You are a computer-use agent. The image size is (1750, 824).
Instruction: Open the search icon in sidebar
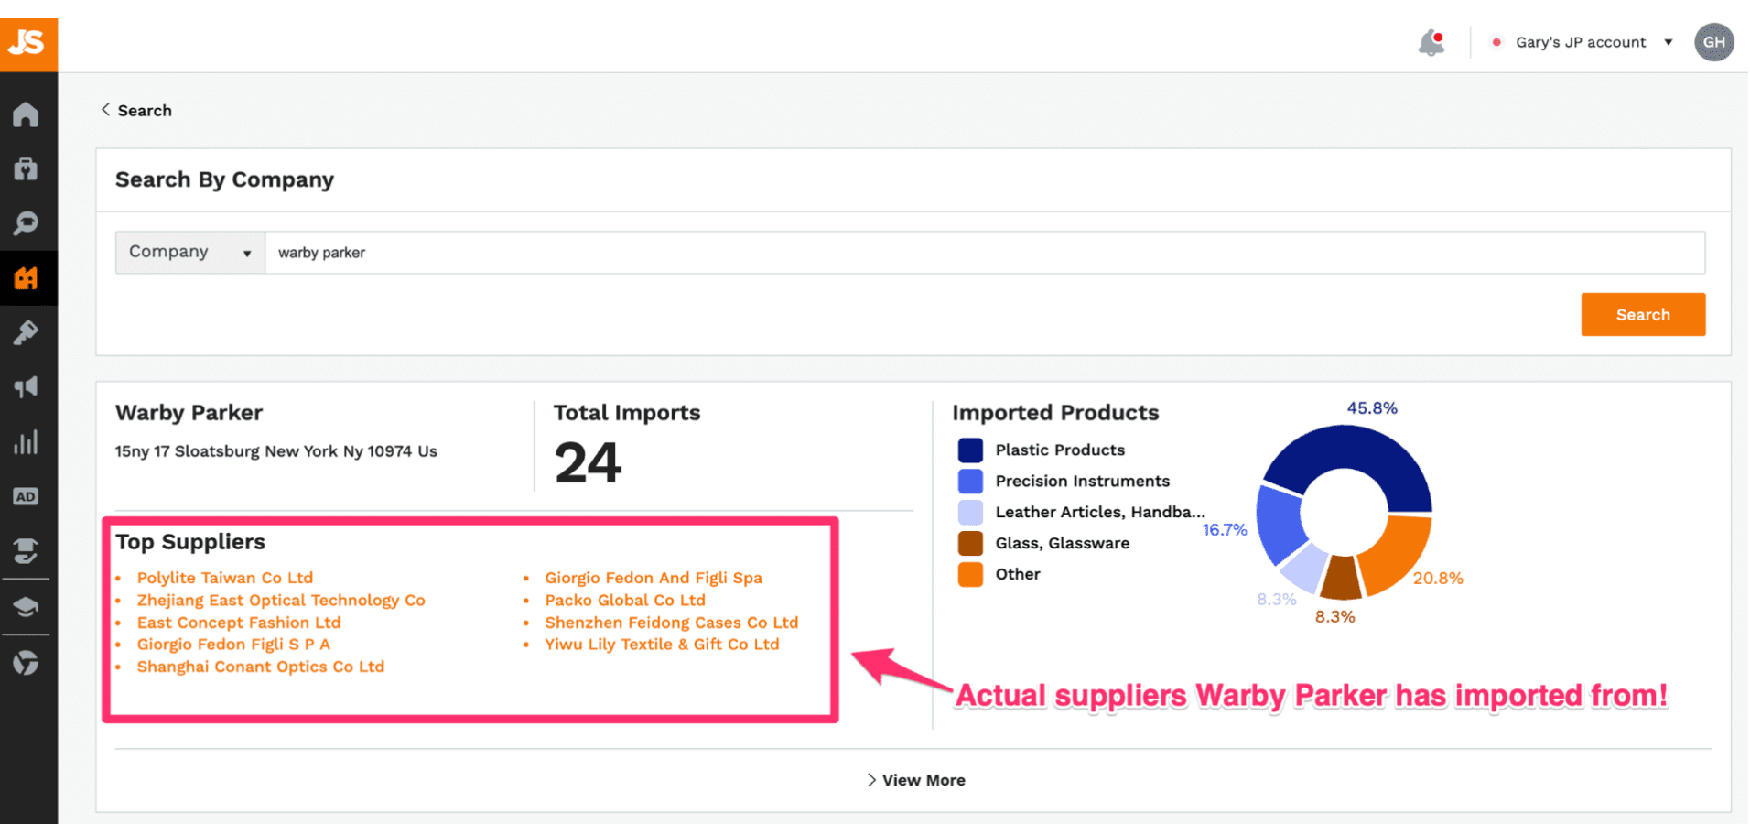pos(27,223)
